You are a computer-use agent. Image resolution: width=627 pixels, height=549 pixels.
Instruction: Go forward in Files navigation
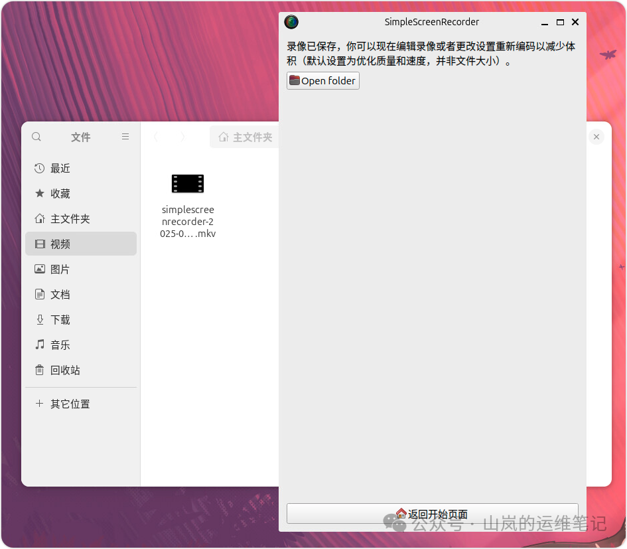(x=182, y=137)
